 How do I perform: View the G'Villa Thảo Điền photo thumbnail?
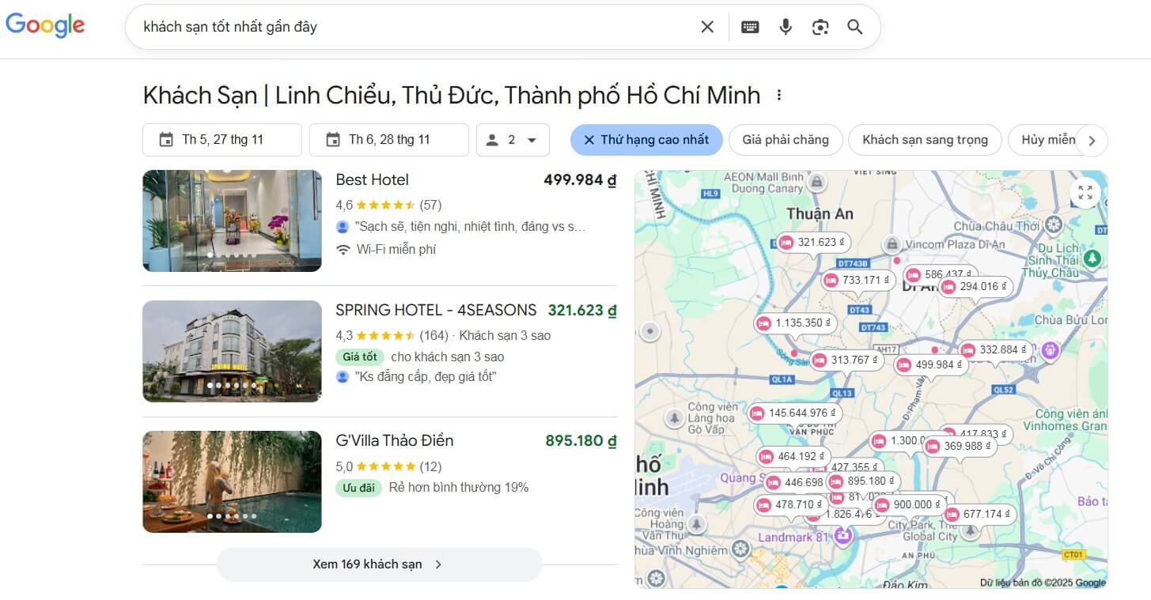[232, 481]
